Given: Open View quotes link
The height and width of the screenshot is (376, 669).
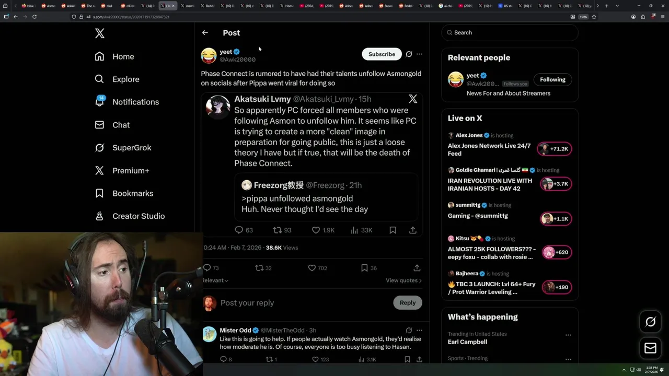Looking at the screenshot, I should click(403, 280).
